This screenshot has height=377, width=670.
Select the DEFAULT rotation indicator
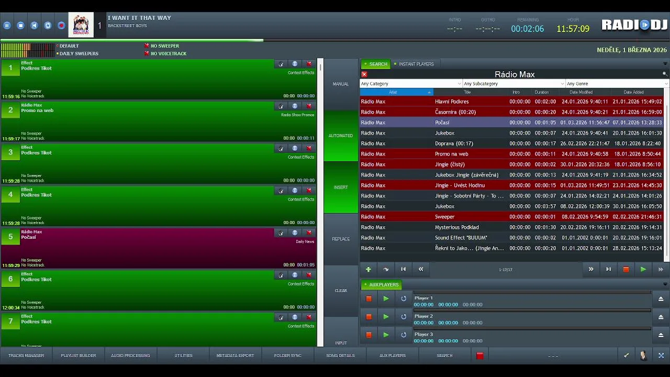68,46
